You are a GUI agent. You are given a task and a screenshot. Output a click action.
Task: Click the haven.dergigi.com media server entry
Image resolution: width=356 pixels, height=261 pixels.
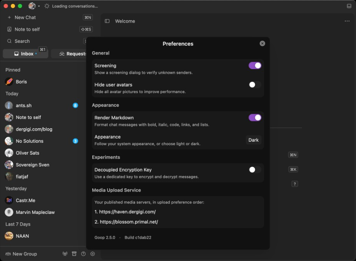pyautogui.click(x=125, y=212)
